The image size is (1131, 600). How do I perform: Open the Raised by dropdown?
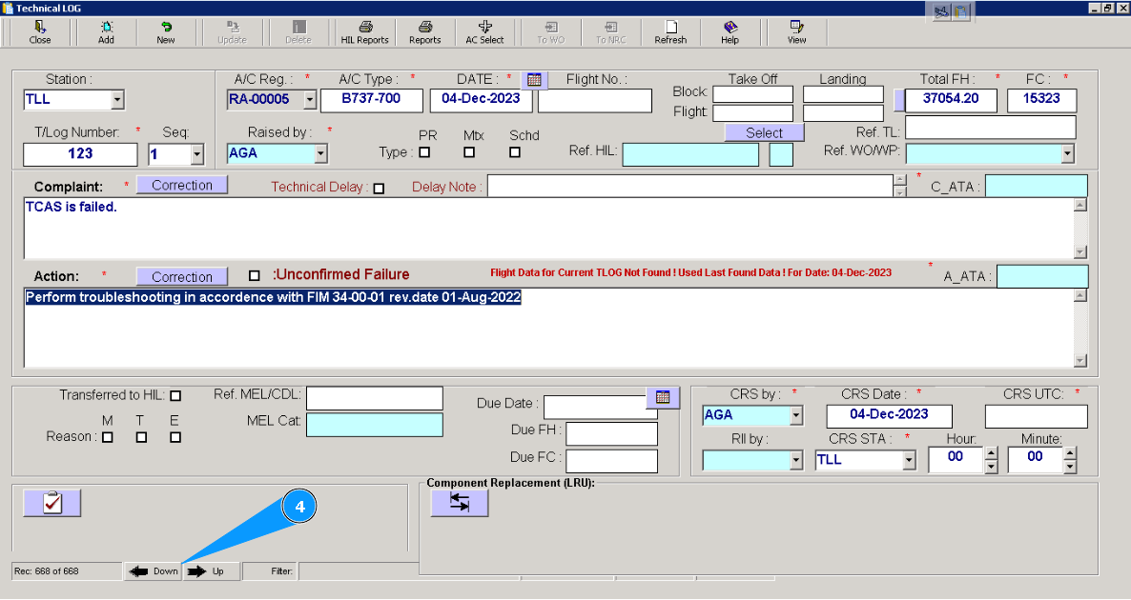point(320,153)
